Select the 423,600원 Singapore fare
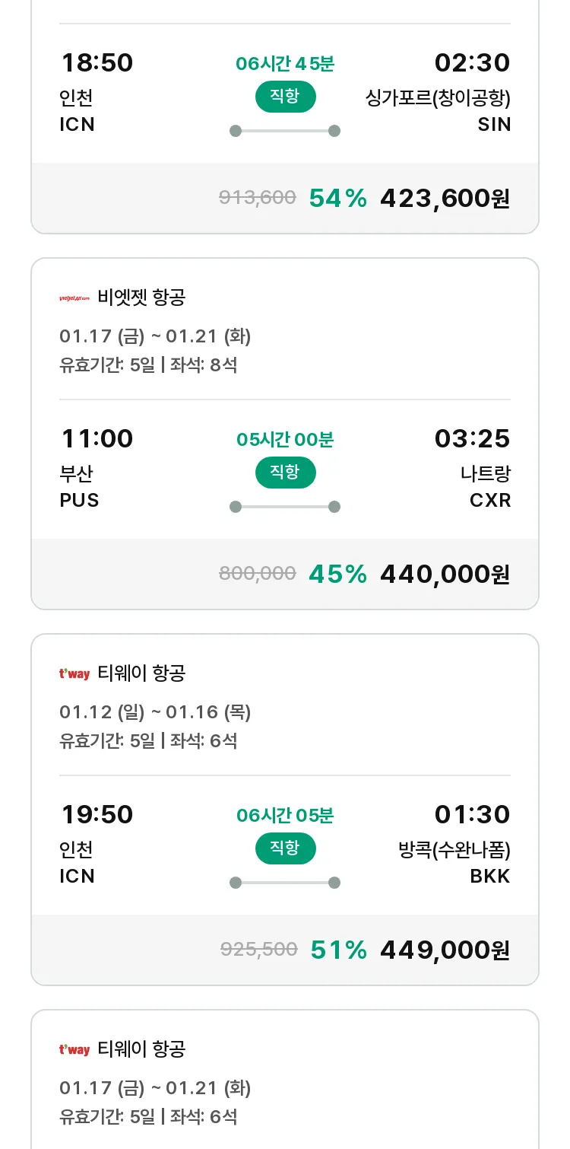Screen dimensions: 570x1149 (445, 199)
